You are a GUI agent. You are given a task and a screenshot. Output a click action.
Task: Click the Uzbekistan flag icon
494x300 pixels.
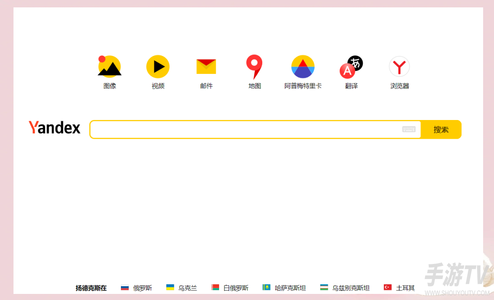tap(324, 287)
